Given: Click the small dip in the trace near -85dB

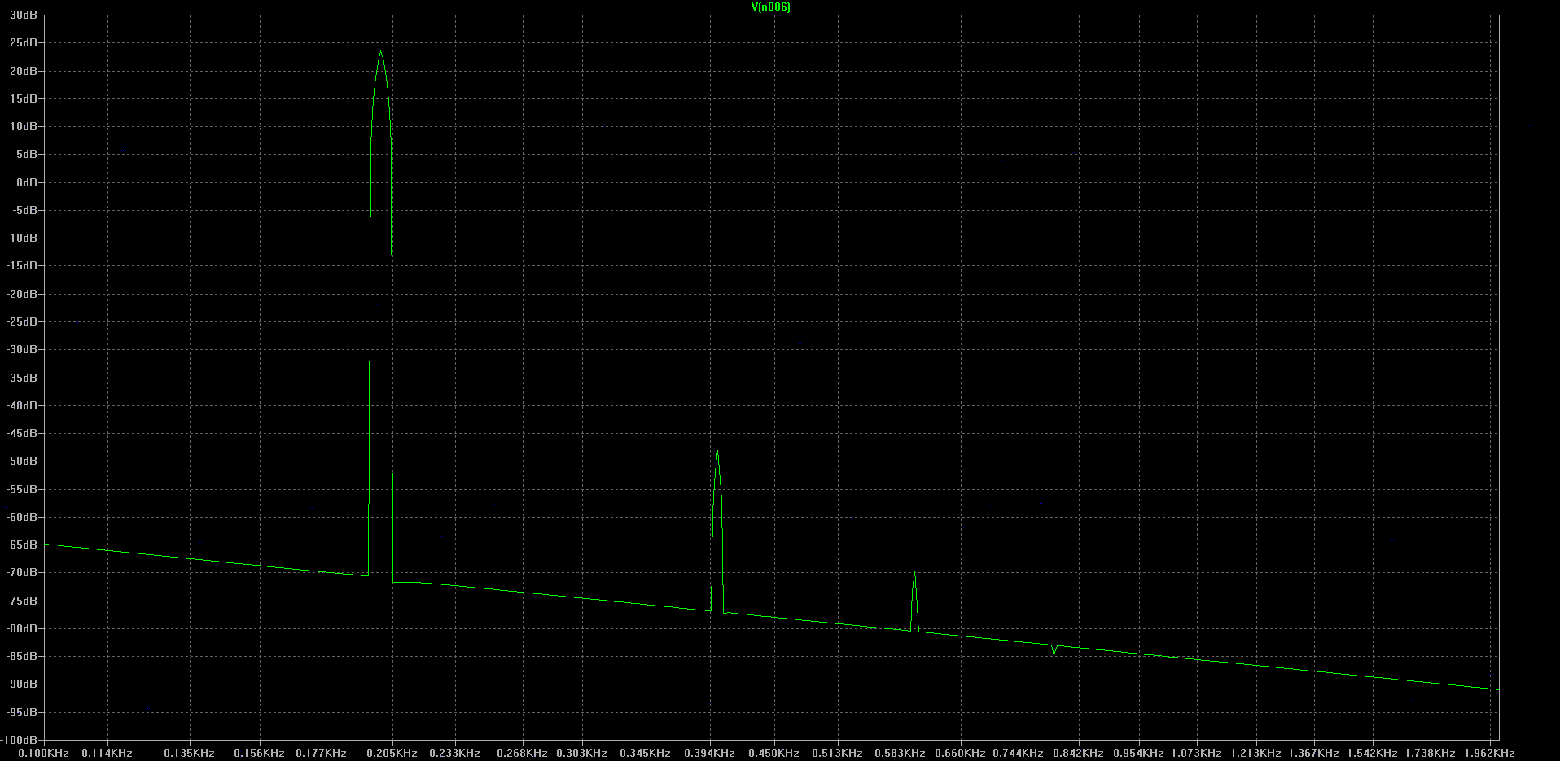Looking at the screenshot, I should click(1054, 653).
